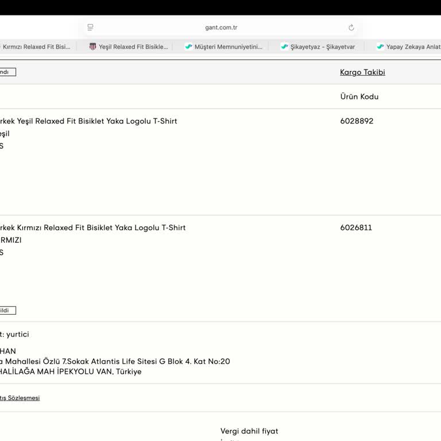Click the Yeşil Relaxed Fit T-Shirt product name
The height and width of the screenshot is (441, 441).
(x=88, y=121)
